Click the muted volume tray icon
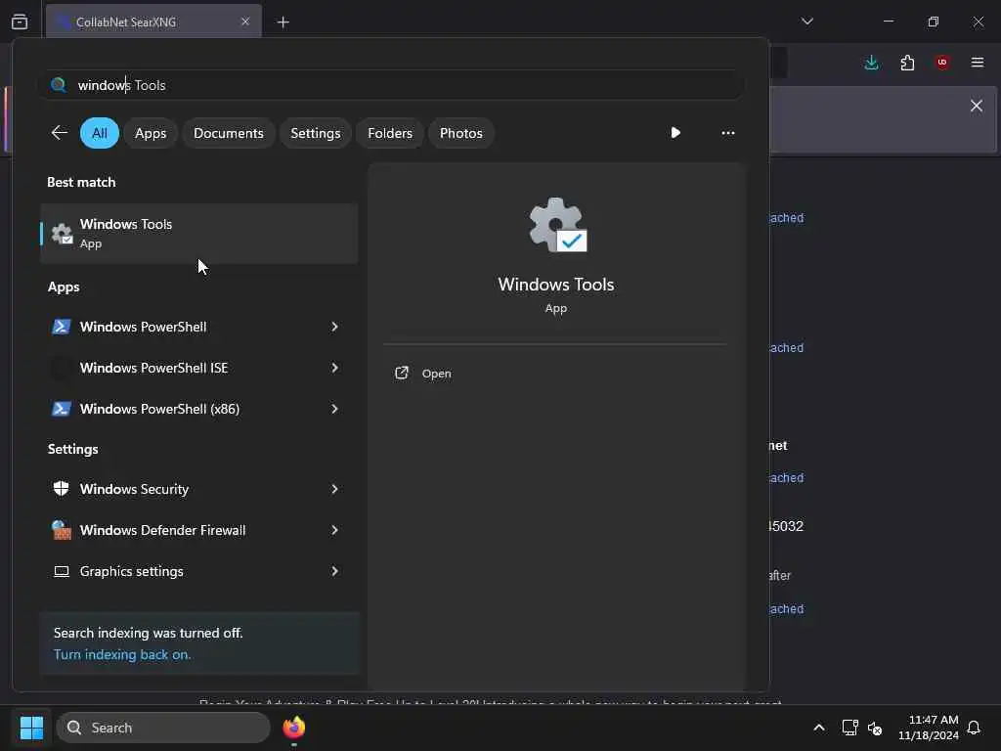The width and height of the screenshot is (1001, 751). (875, 728)
